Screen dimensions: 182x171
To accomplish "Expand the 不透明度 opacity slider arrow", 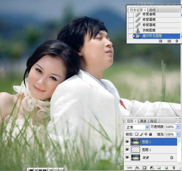I will point(178,127).
